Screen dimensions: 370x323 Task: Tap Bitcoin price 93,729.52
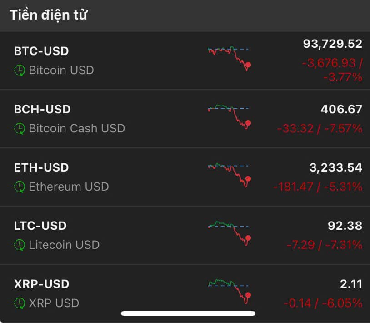(332, 44)
